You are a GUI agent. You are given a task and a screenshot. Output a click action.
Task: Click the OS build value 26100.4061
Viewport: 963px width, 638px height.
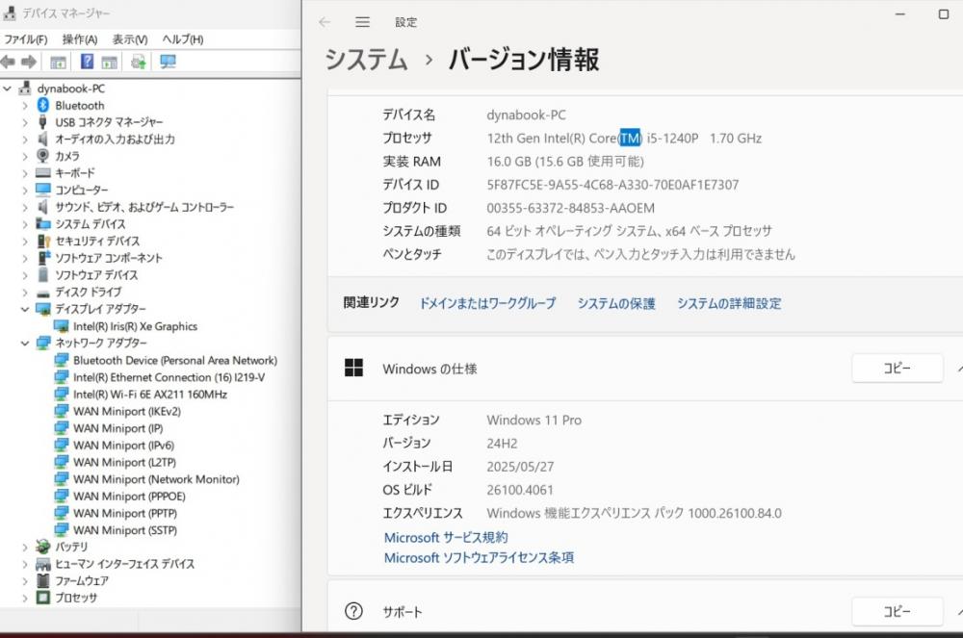(x=520, y=490)
